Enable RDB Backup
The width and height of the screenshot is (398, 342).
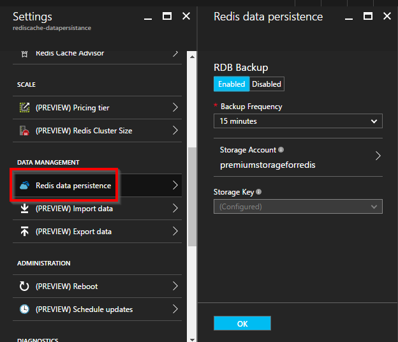coord(231,84)
